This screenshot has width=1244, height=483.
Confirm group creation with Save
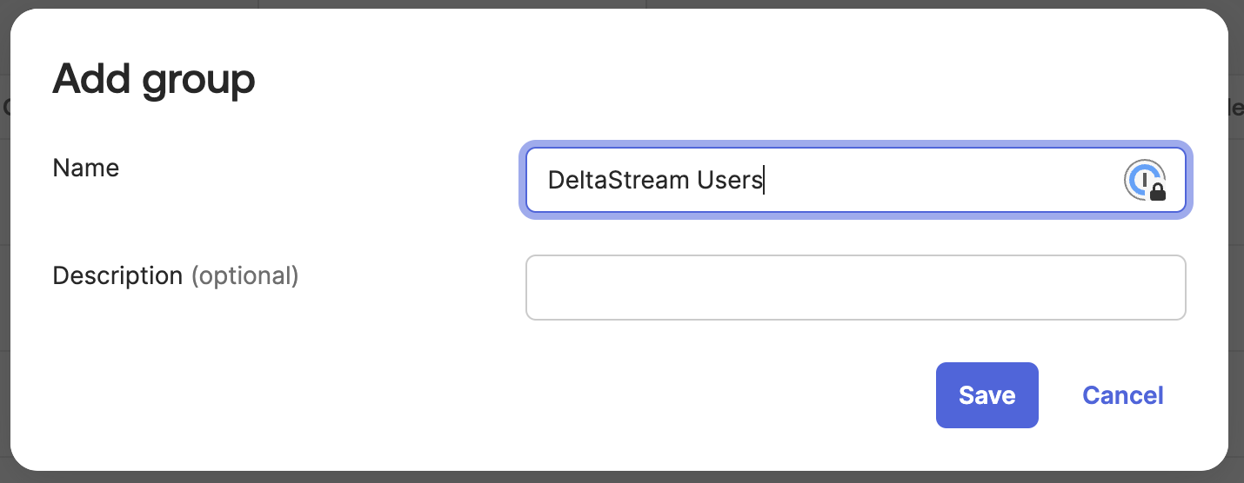coord(987,395)
